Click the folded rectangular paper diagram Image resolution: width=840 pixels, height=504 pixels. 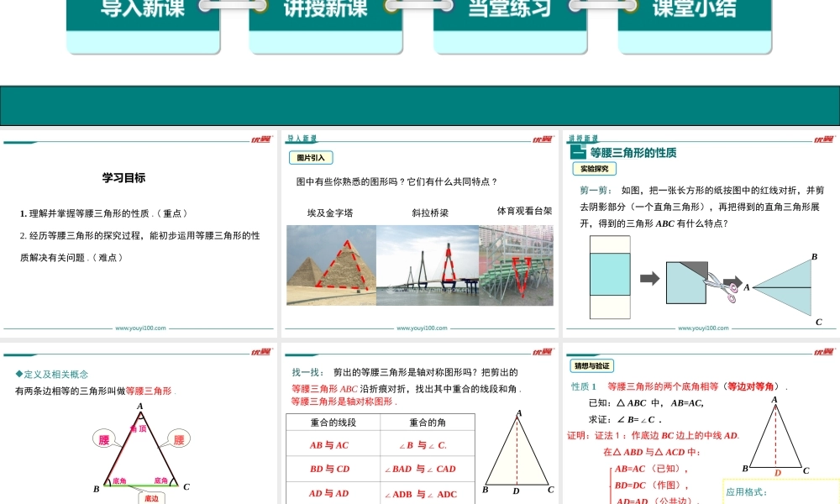pyautogui.click(x=687, y=283)
